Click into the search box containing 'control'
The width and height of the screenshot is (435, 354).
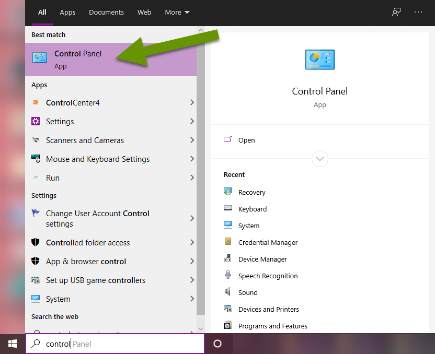point(115,344)
